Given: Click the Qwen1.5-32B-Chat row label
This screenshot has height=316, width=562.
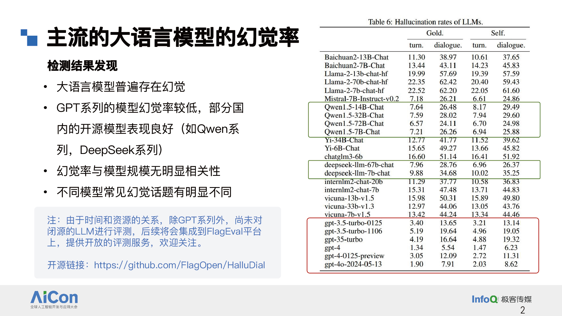Looking at the screenshot, I should coord(354,115).
